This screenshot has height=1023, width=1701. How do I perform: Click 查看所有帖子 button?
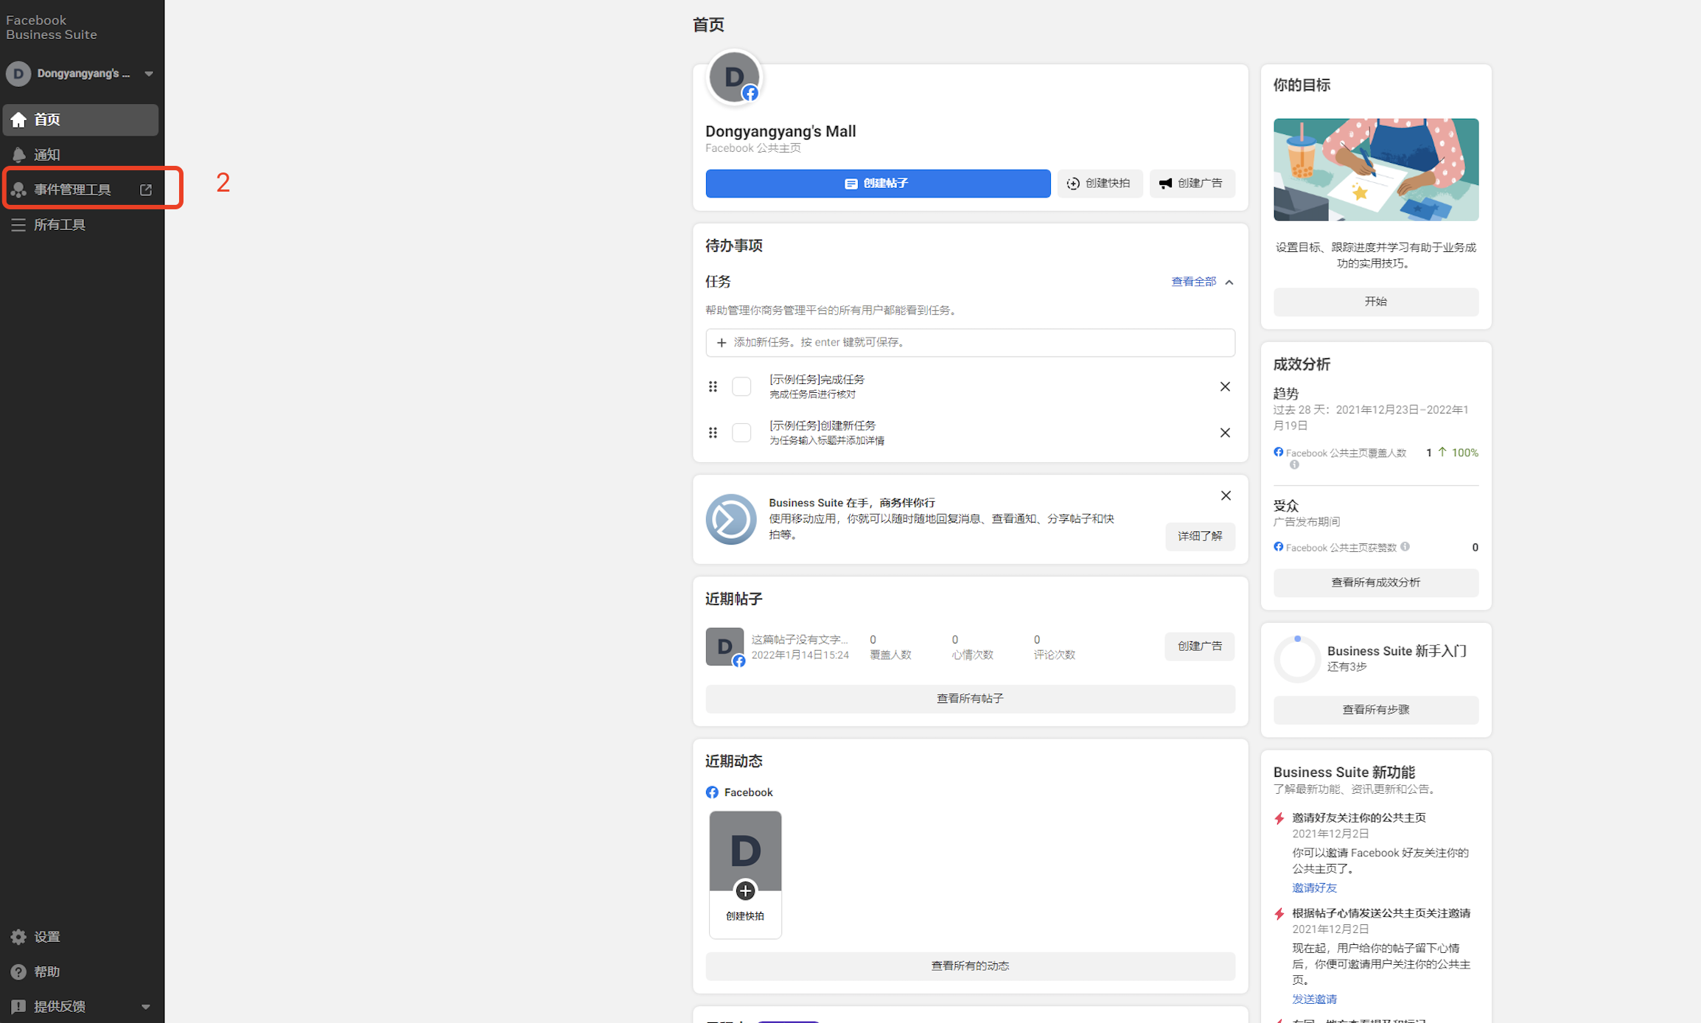(x=970, y=699)
